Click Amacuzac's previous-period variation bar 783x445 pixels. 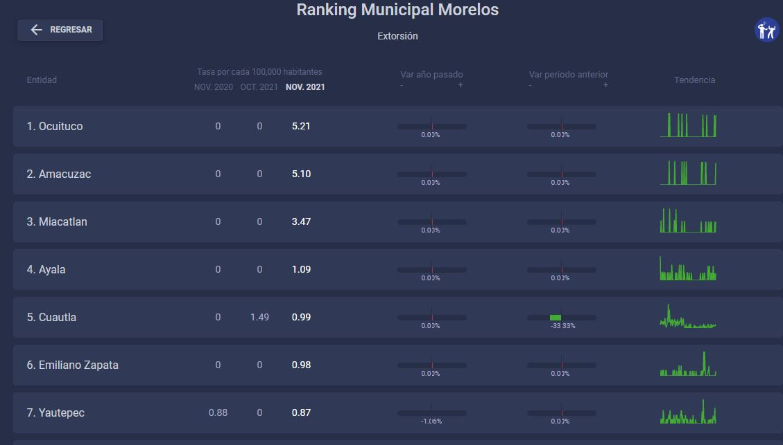tap(562, 174)
